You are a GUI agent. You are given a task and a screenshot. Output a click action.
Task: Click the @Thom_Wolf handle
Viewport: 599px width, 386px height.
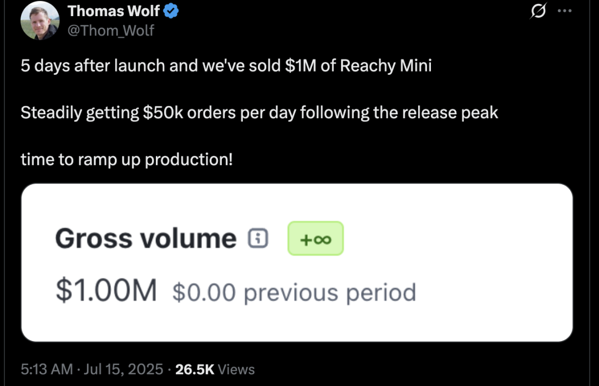(x=111, y=31)
